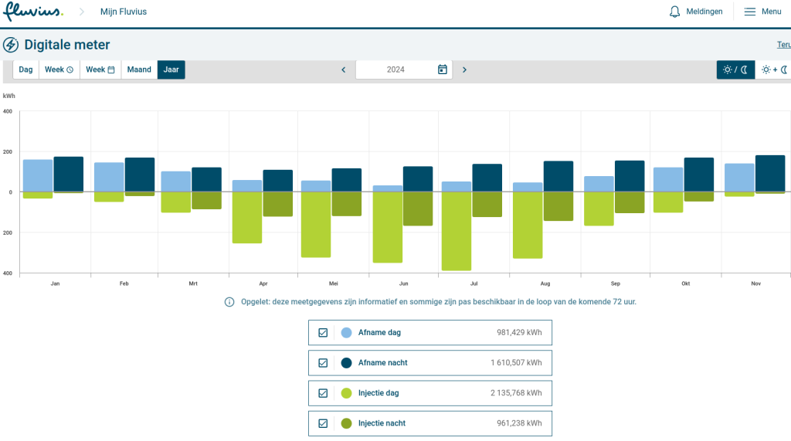Click the info icon beside Opgelet notice
Screen dimensions: 791x441
tap(229, 302)
